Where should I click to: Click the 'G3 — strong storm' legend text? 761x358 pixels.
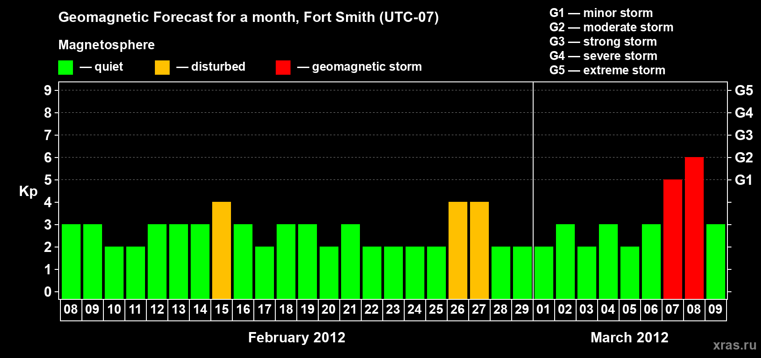tap(603, 42)
